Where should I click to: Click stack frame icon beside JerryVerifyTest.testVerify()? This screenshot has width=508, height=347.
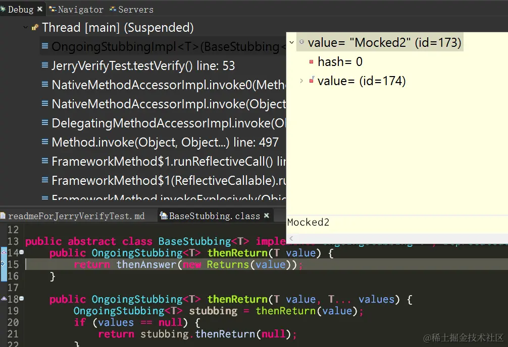coord(45,65)
